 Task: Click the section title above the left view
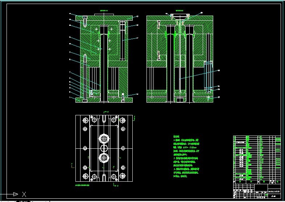104,11
